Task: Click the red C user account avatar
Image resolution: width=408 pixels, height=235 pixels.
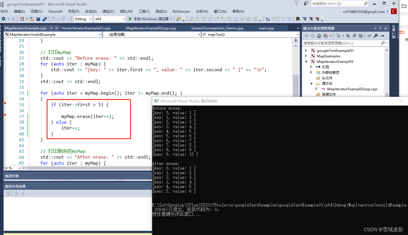Action: 394,12
